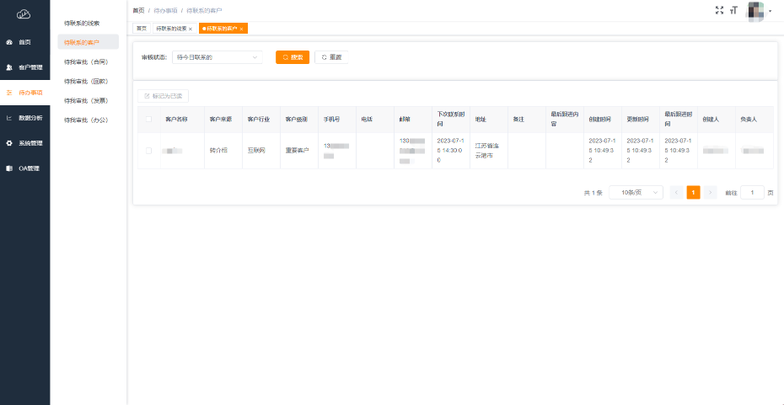
Task: Click the 2023-07-15 14:30:00 cell
Action: click(449, 151)
